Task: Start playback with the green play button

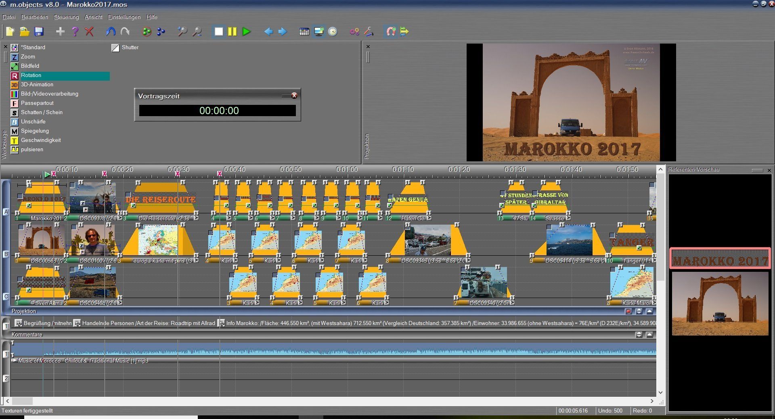Action: (x=246, y=31)
